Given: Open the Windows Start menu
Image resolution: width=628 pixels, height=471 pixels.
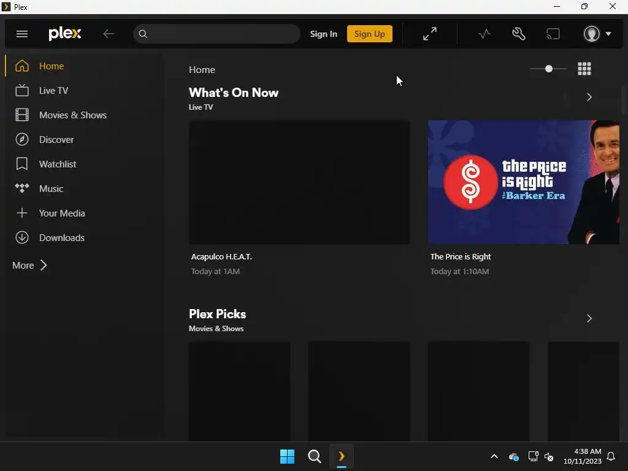Looking at the screenshot, I should (287, 456).
